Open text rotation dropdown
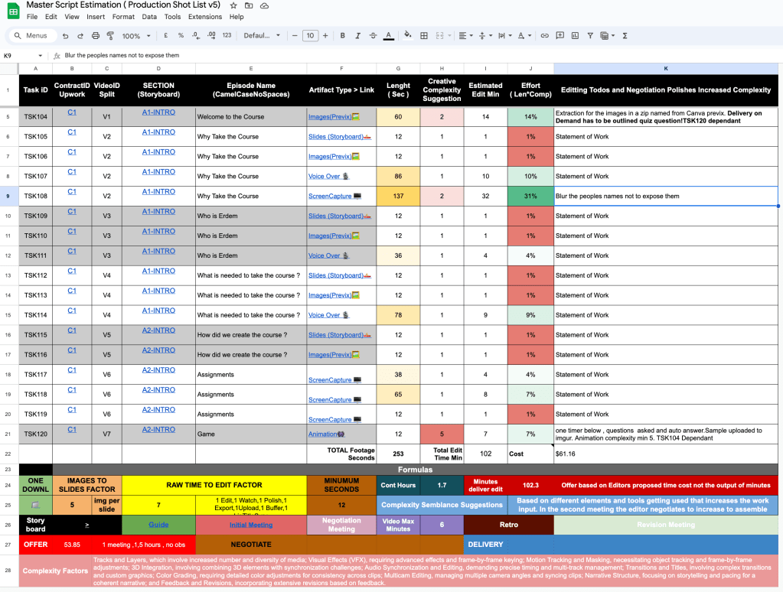Image resolution: width=783 pixels, height=592 pixels. (x=524, y=35)
